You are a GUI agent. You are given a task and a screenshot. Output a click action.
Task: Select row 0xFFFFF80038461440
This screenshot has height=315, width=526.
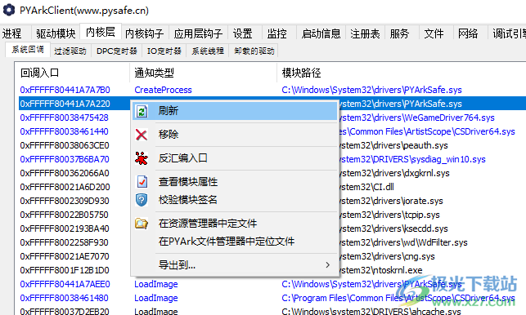(x=64, y=131)
